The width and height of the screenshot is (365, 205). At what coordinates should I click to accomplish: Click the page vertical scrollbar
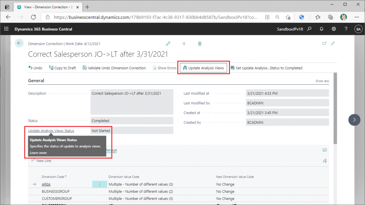click(x=335, y=108)
